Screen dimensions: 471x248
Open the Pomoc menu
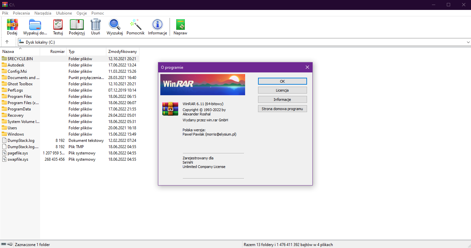pos(98,13)
